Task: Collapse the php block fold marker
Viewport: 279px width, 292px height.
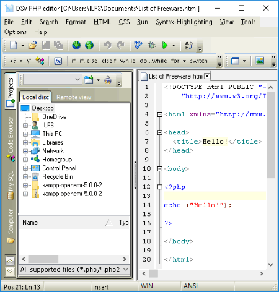Action: click(160, 187)
